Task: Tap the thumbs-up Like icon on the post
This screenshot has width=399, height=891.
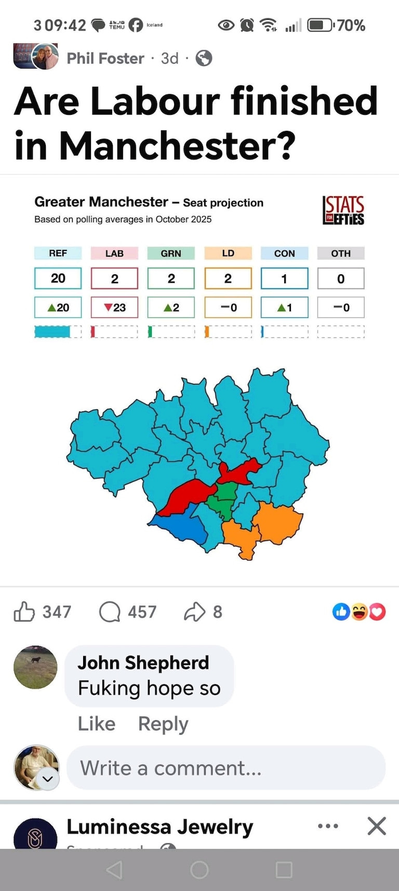Action: click(24, 611)
